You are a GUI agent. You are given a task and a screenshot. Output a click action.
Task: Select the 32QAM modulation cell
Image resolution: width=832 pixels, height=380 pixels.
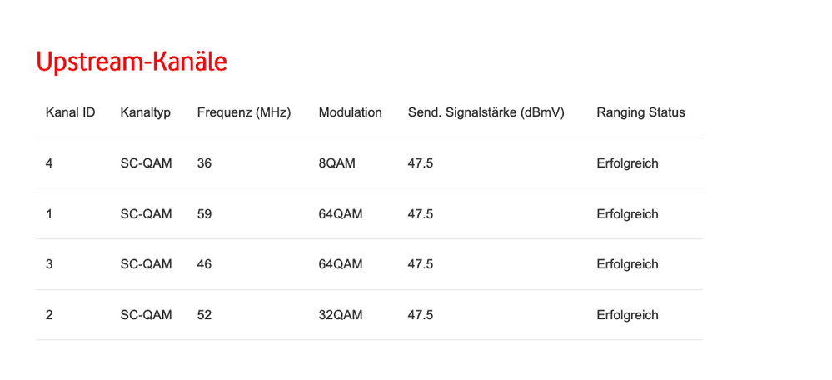tap(340, 315)
